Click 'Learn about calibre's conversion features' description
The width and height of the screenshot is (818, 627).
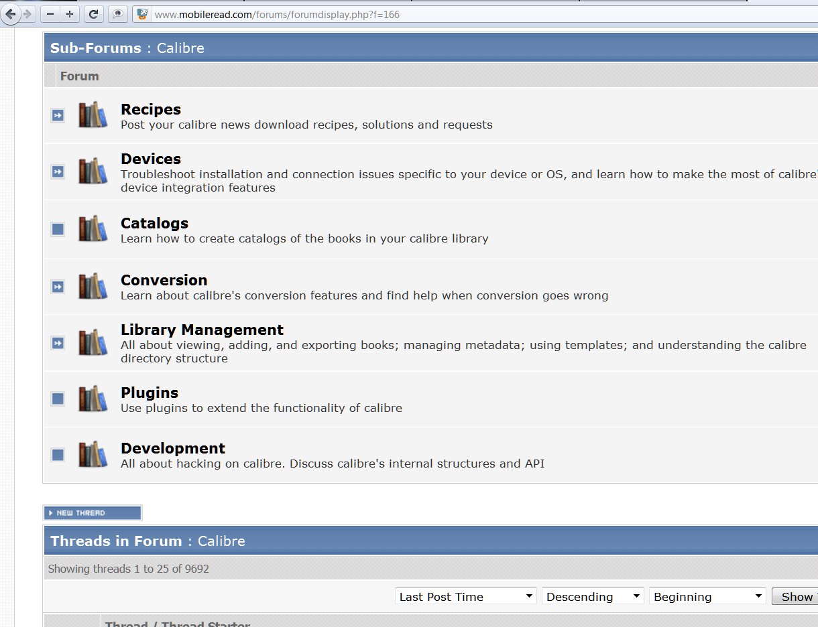[x=365, y=295]
